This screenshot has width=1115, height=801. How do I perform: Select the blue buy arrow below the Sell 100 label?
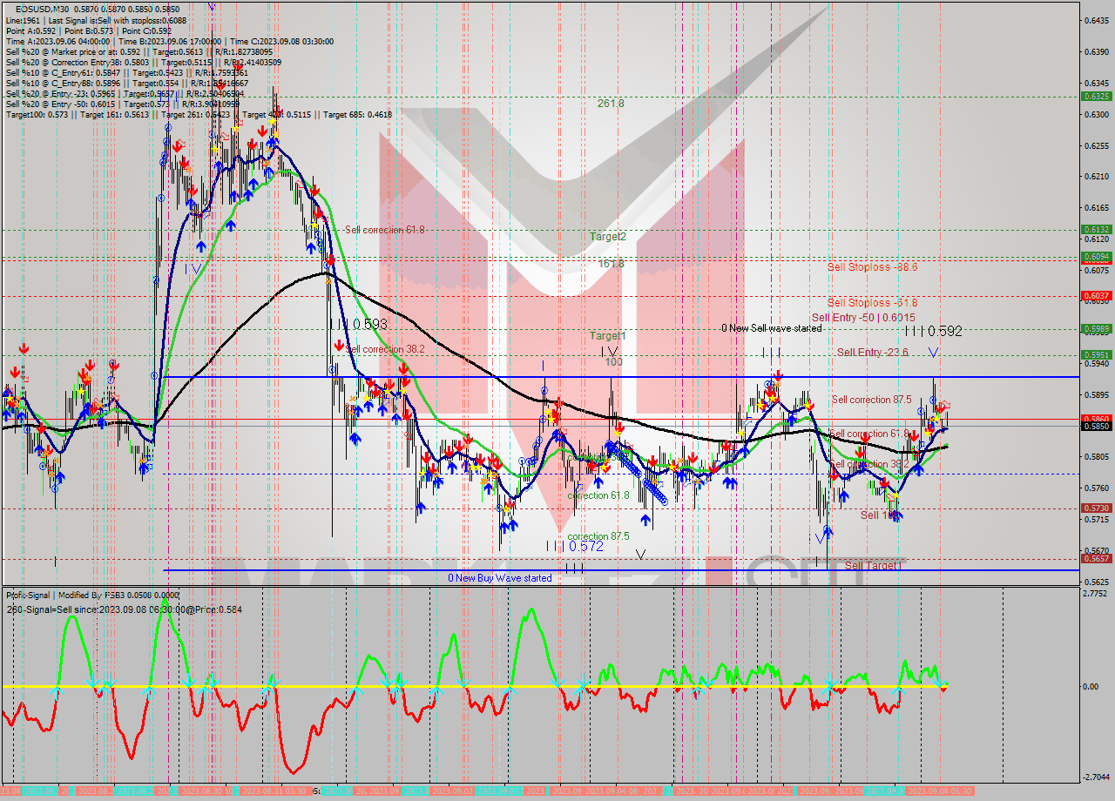click(897, 515)
